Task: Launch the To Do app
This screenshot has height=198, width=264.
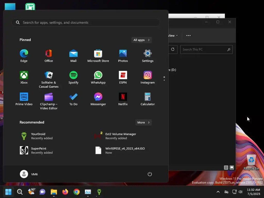Action: [73, 99]
